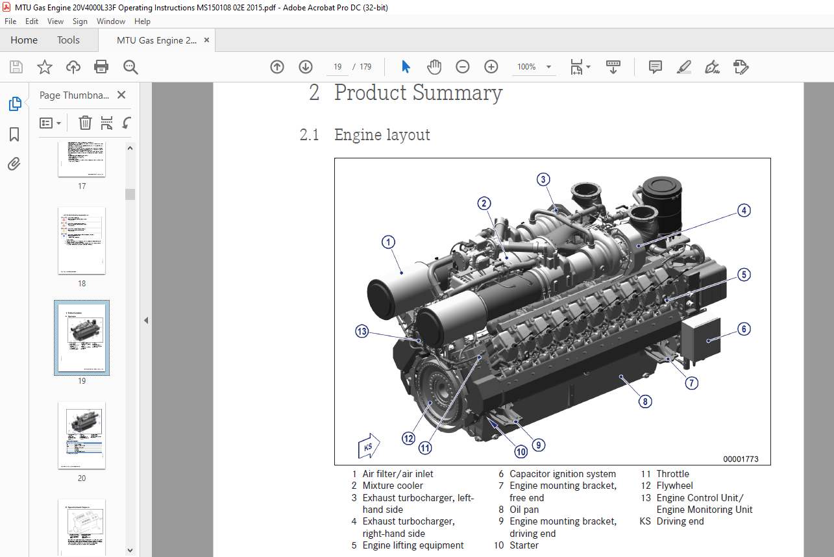Open the Attachments paperclip panel
834x557 pixels.
(14, 164)
